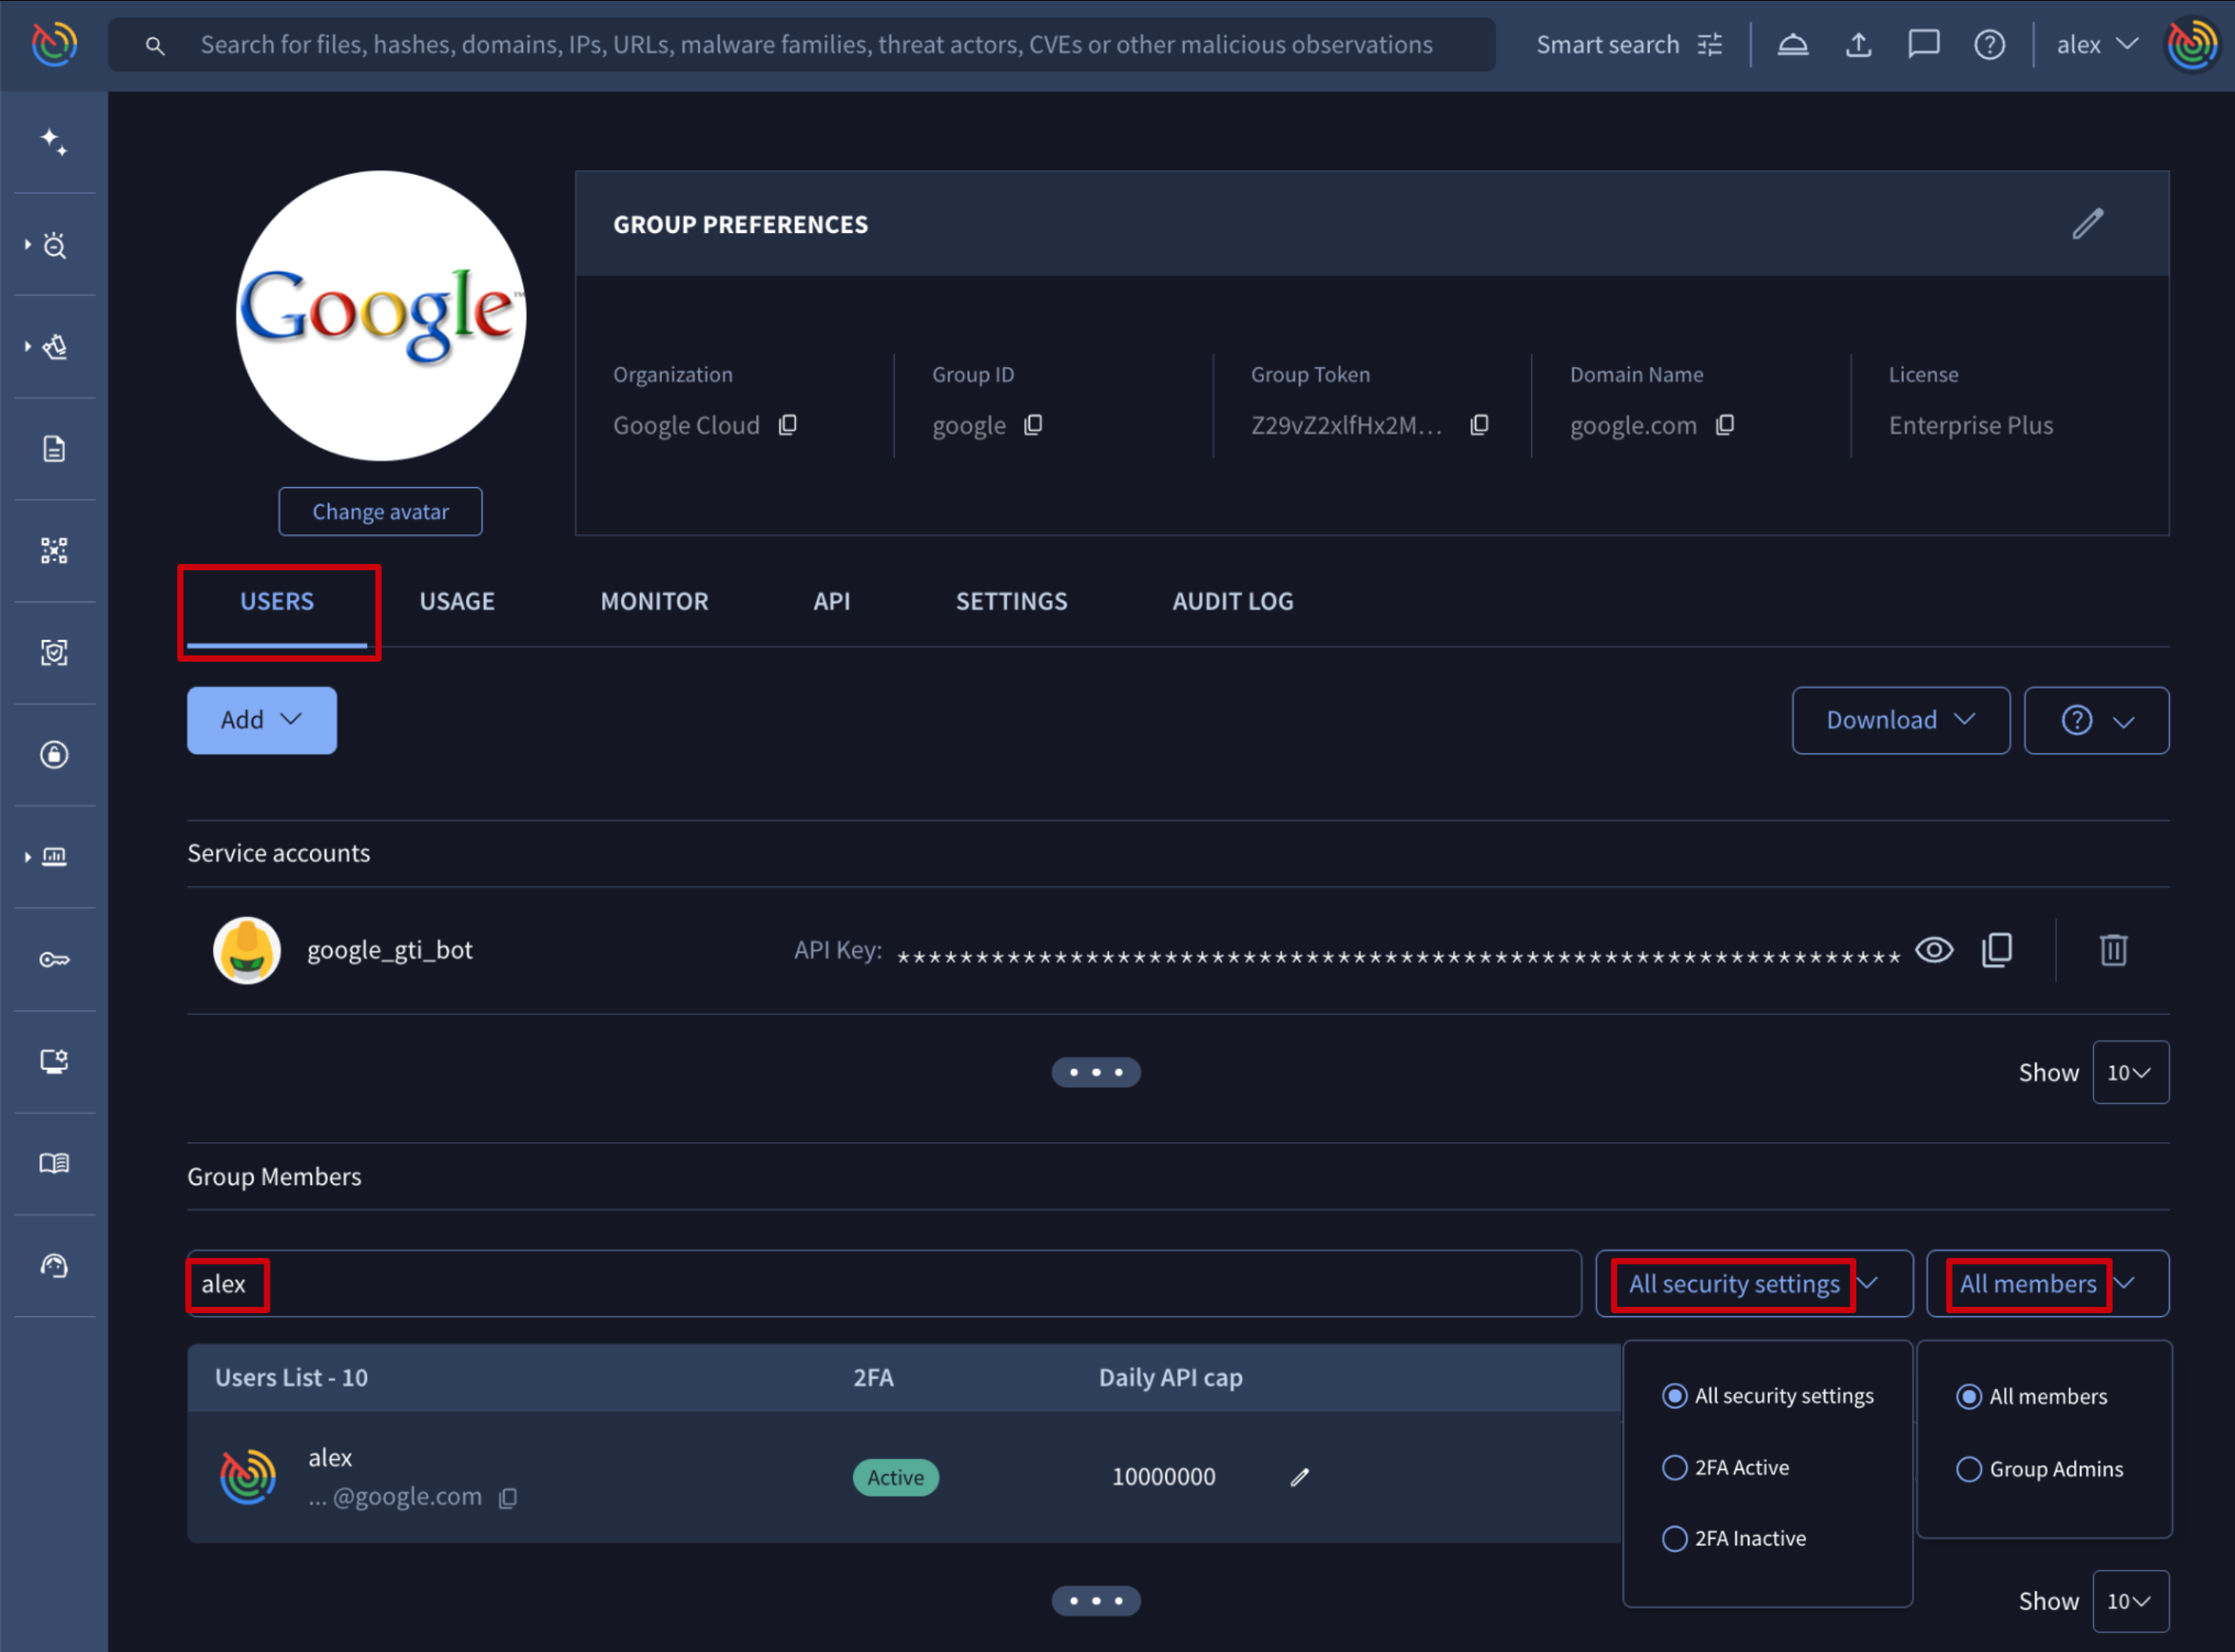The height and width of the screenshot is (1652, 2235).
Task: Open the chat bubble icon in header
Action: click(1923, 45)
